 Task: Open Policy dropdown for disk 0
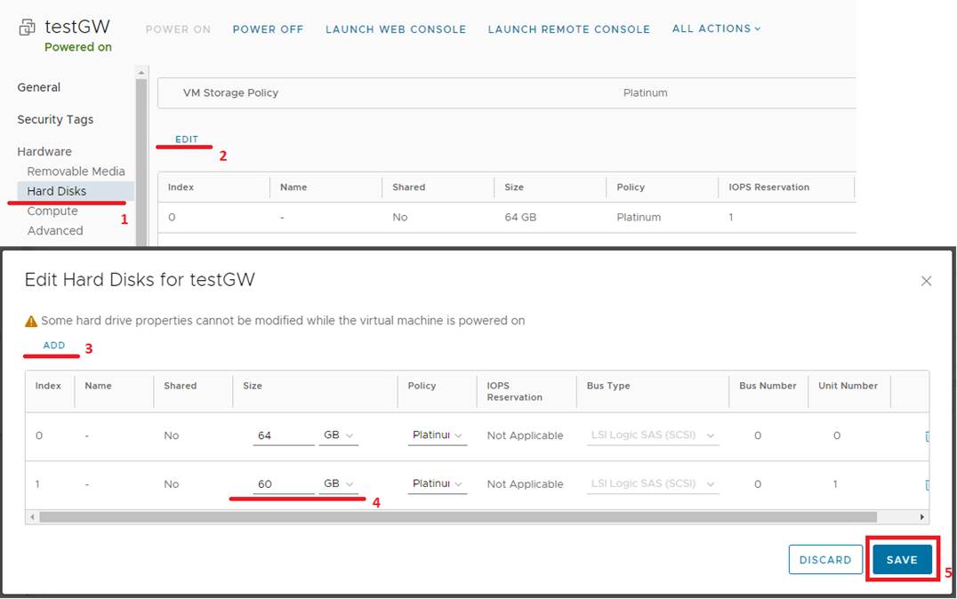click(437, 435)
